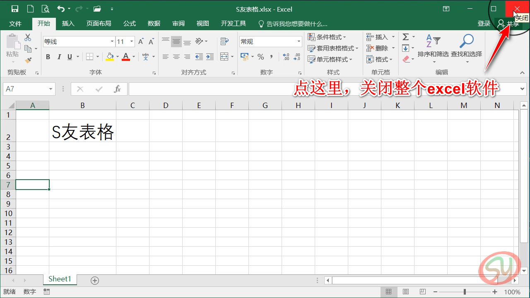Image resolution: width=530 pixels, height=298 pixels.
Task: Center cell text horizontally
Action: (x=176, y=57)
